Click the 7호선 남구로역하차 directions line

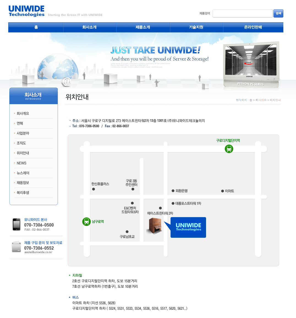[x=105, y=287]
